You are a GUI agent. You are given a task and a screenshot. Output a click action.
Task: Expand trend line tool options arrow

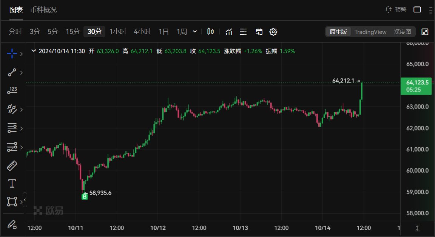pos(22,73)
